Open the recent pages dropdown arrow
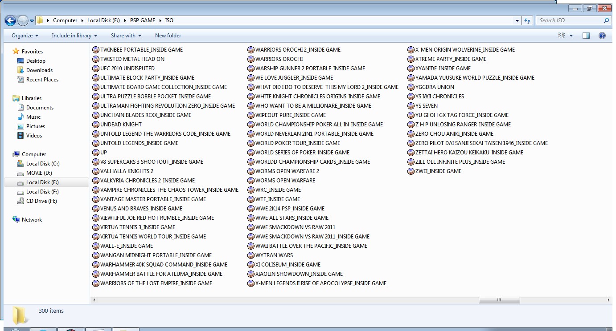This screenshot has height=331, width=616. [x=32, y=21]
